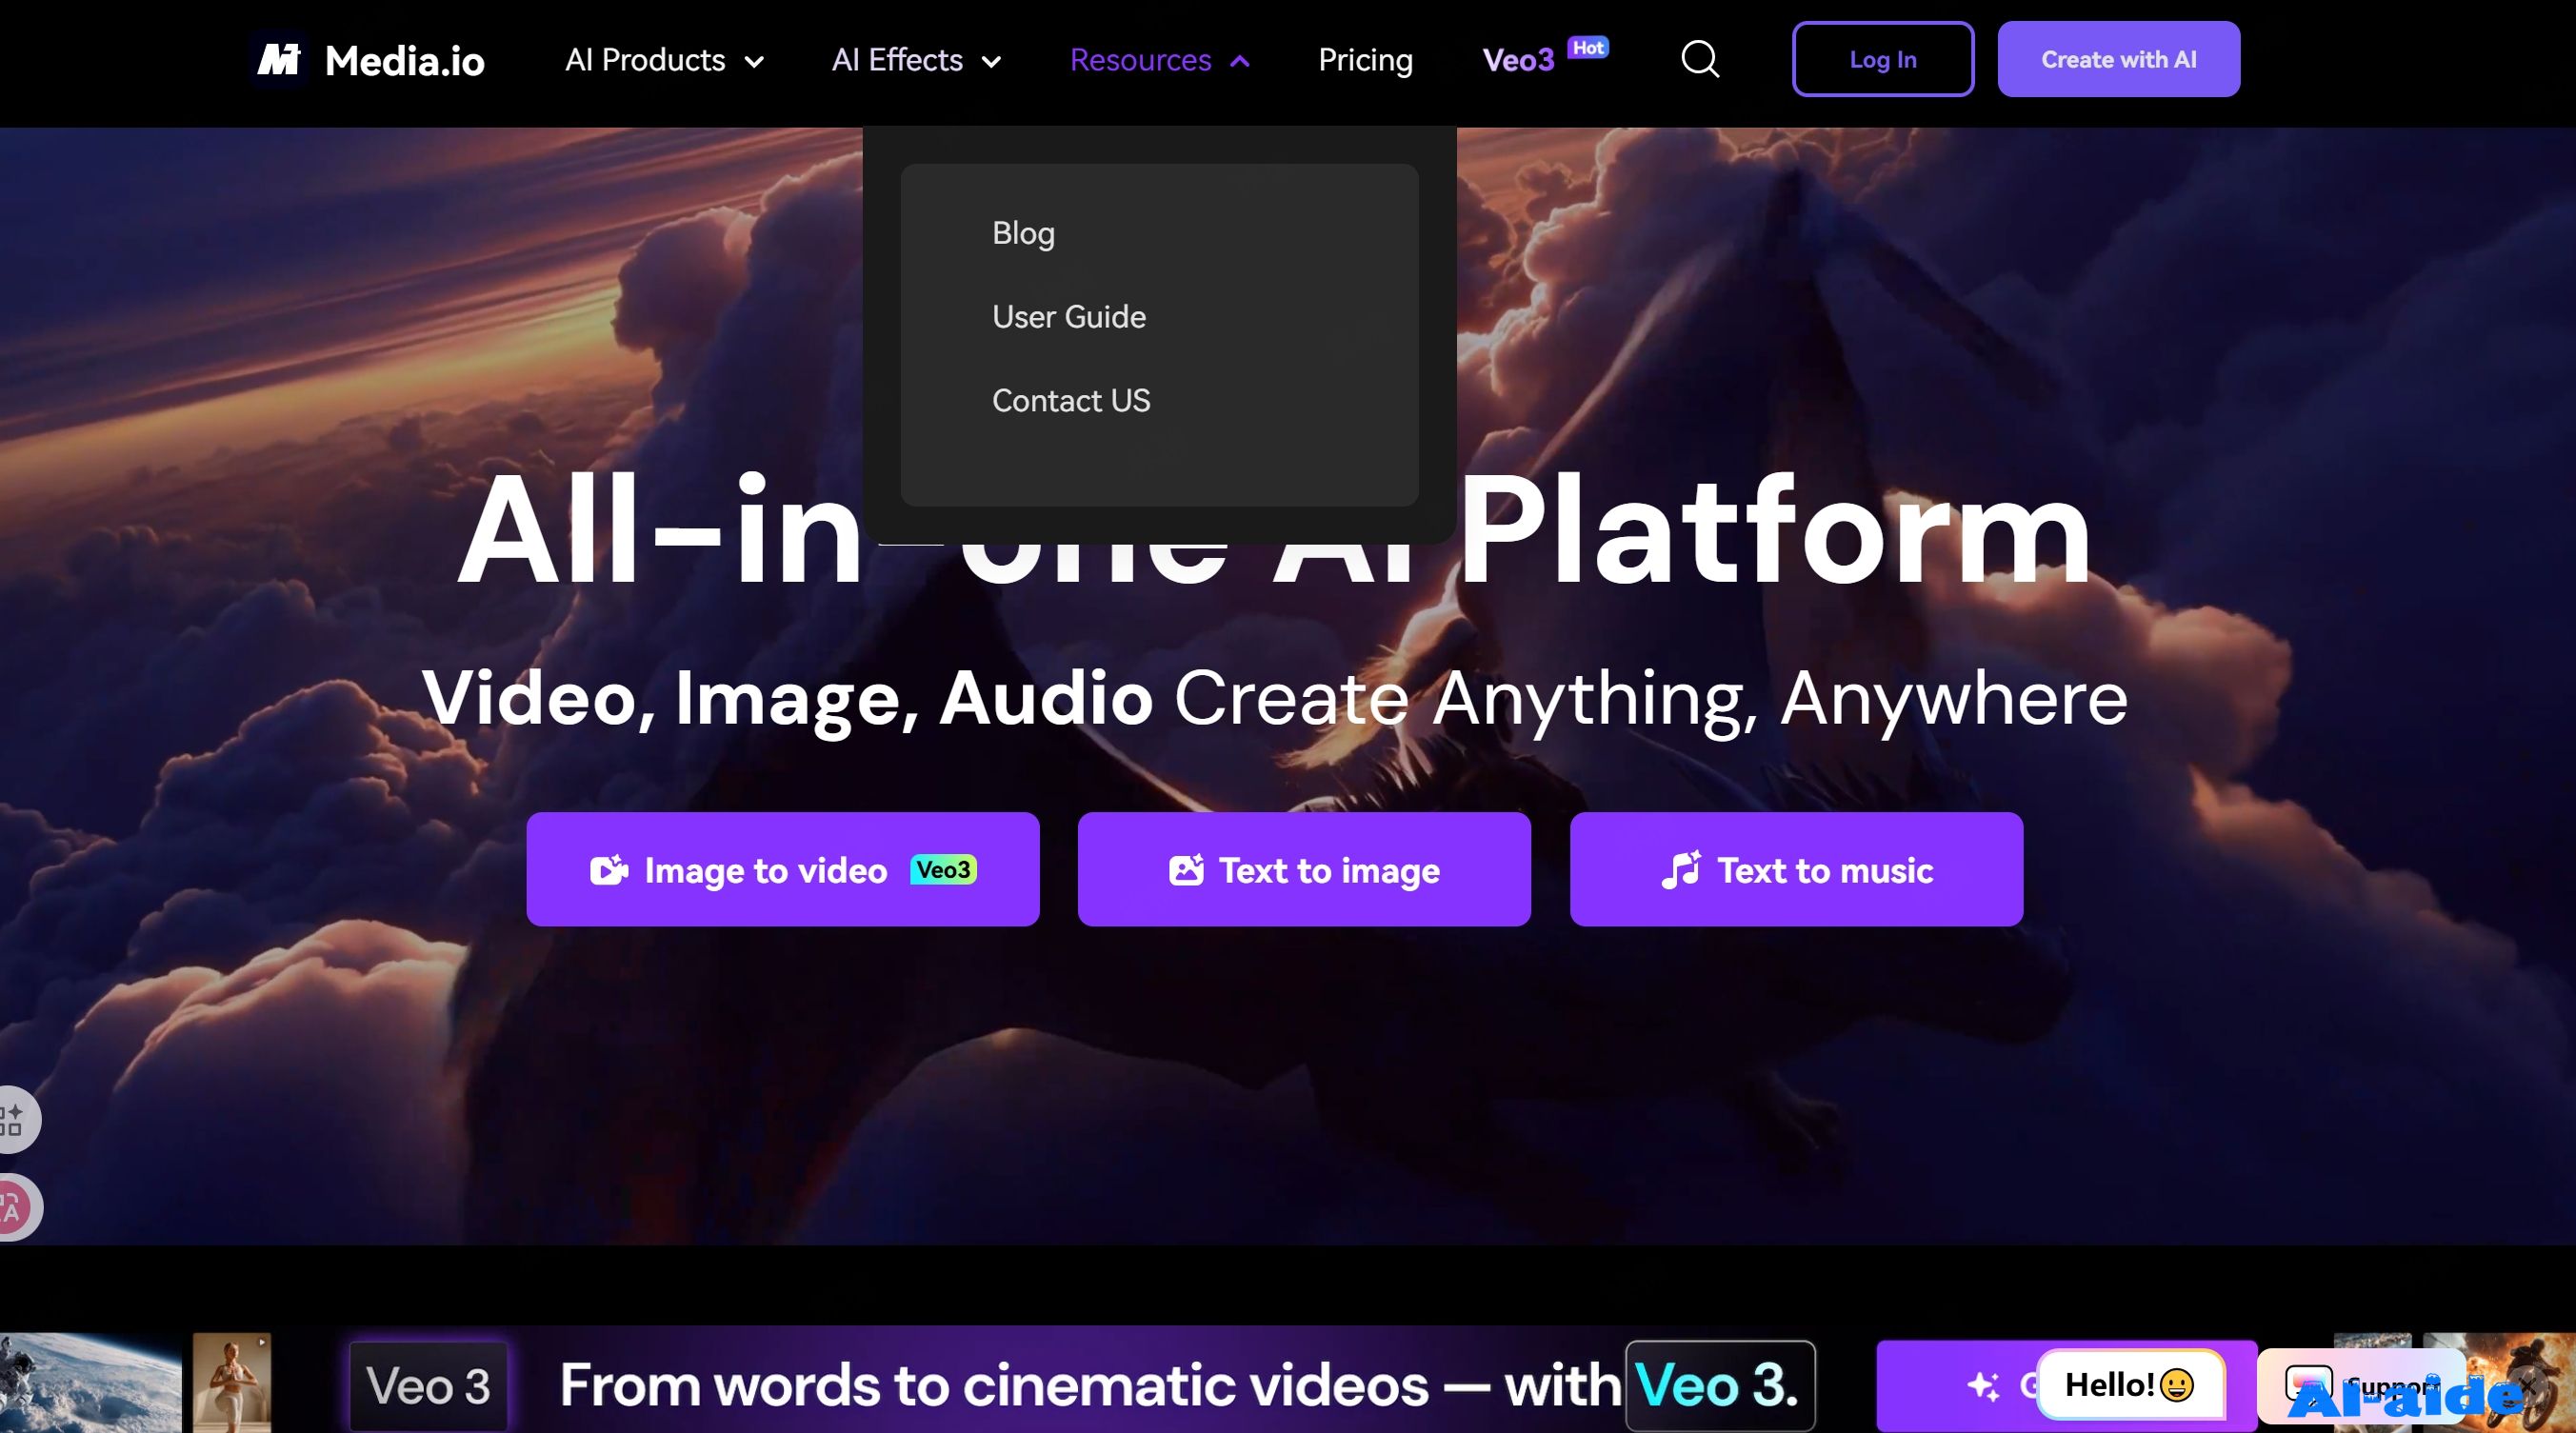Viewport: 2576px width, 1433px height.
Task: Open the astronaut over Earth thumbnail
Action: tap(91, 1383)
